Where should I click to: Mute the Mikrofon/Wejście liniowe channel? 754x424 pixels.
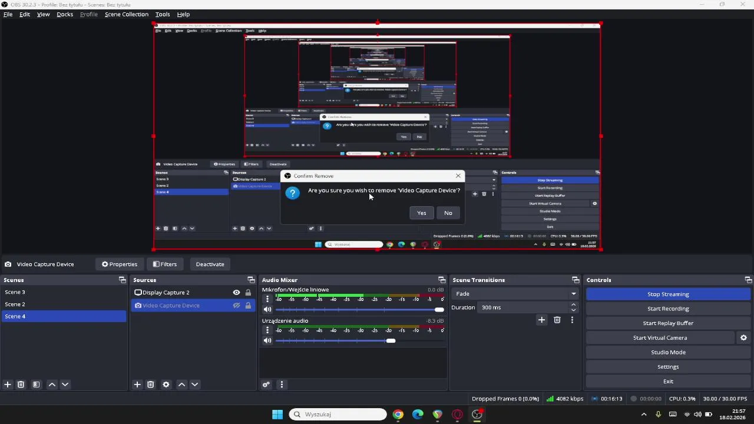267,310
